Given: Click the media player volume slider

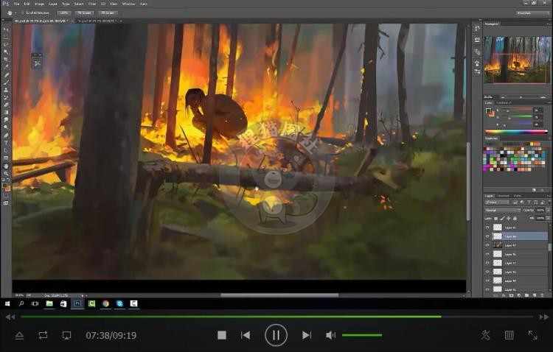Looking at the screenshot, I should point(362,335).
